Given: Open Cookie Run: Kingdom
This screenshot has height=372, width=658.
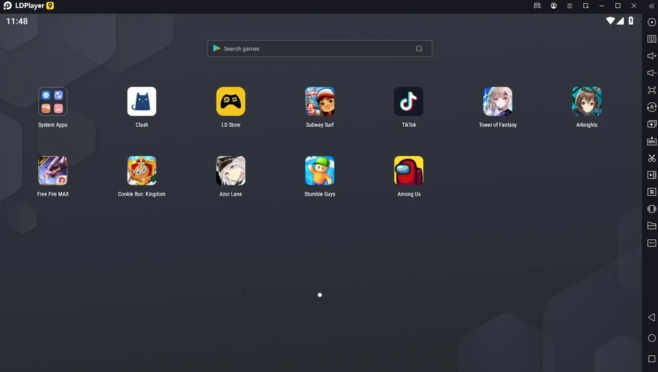Looking at the screenshot, I should tap(141, 170).
